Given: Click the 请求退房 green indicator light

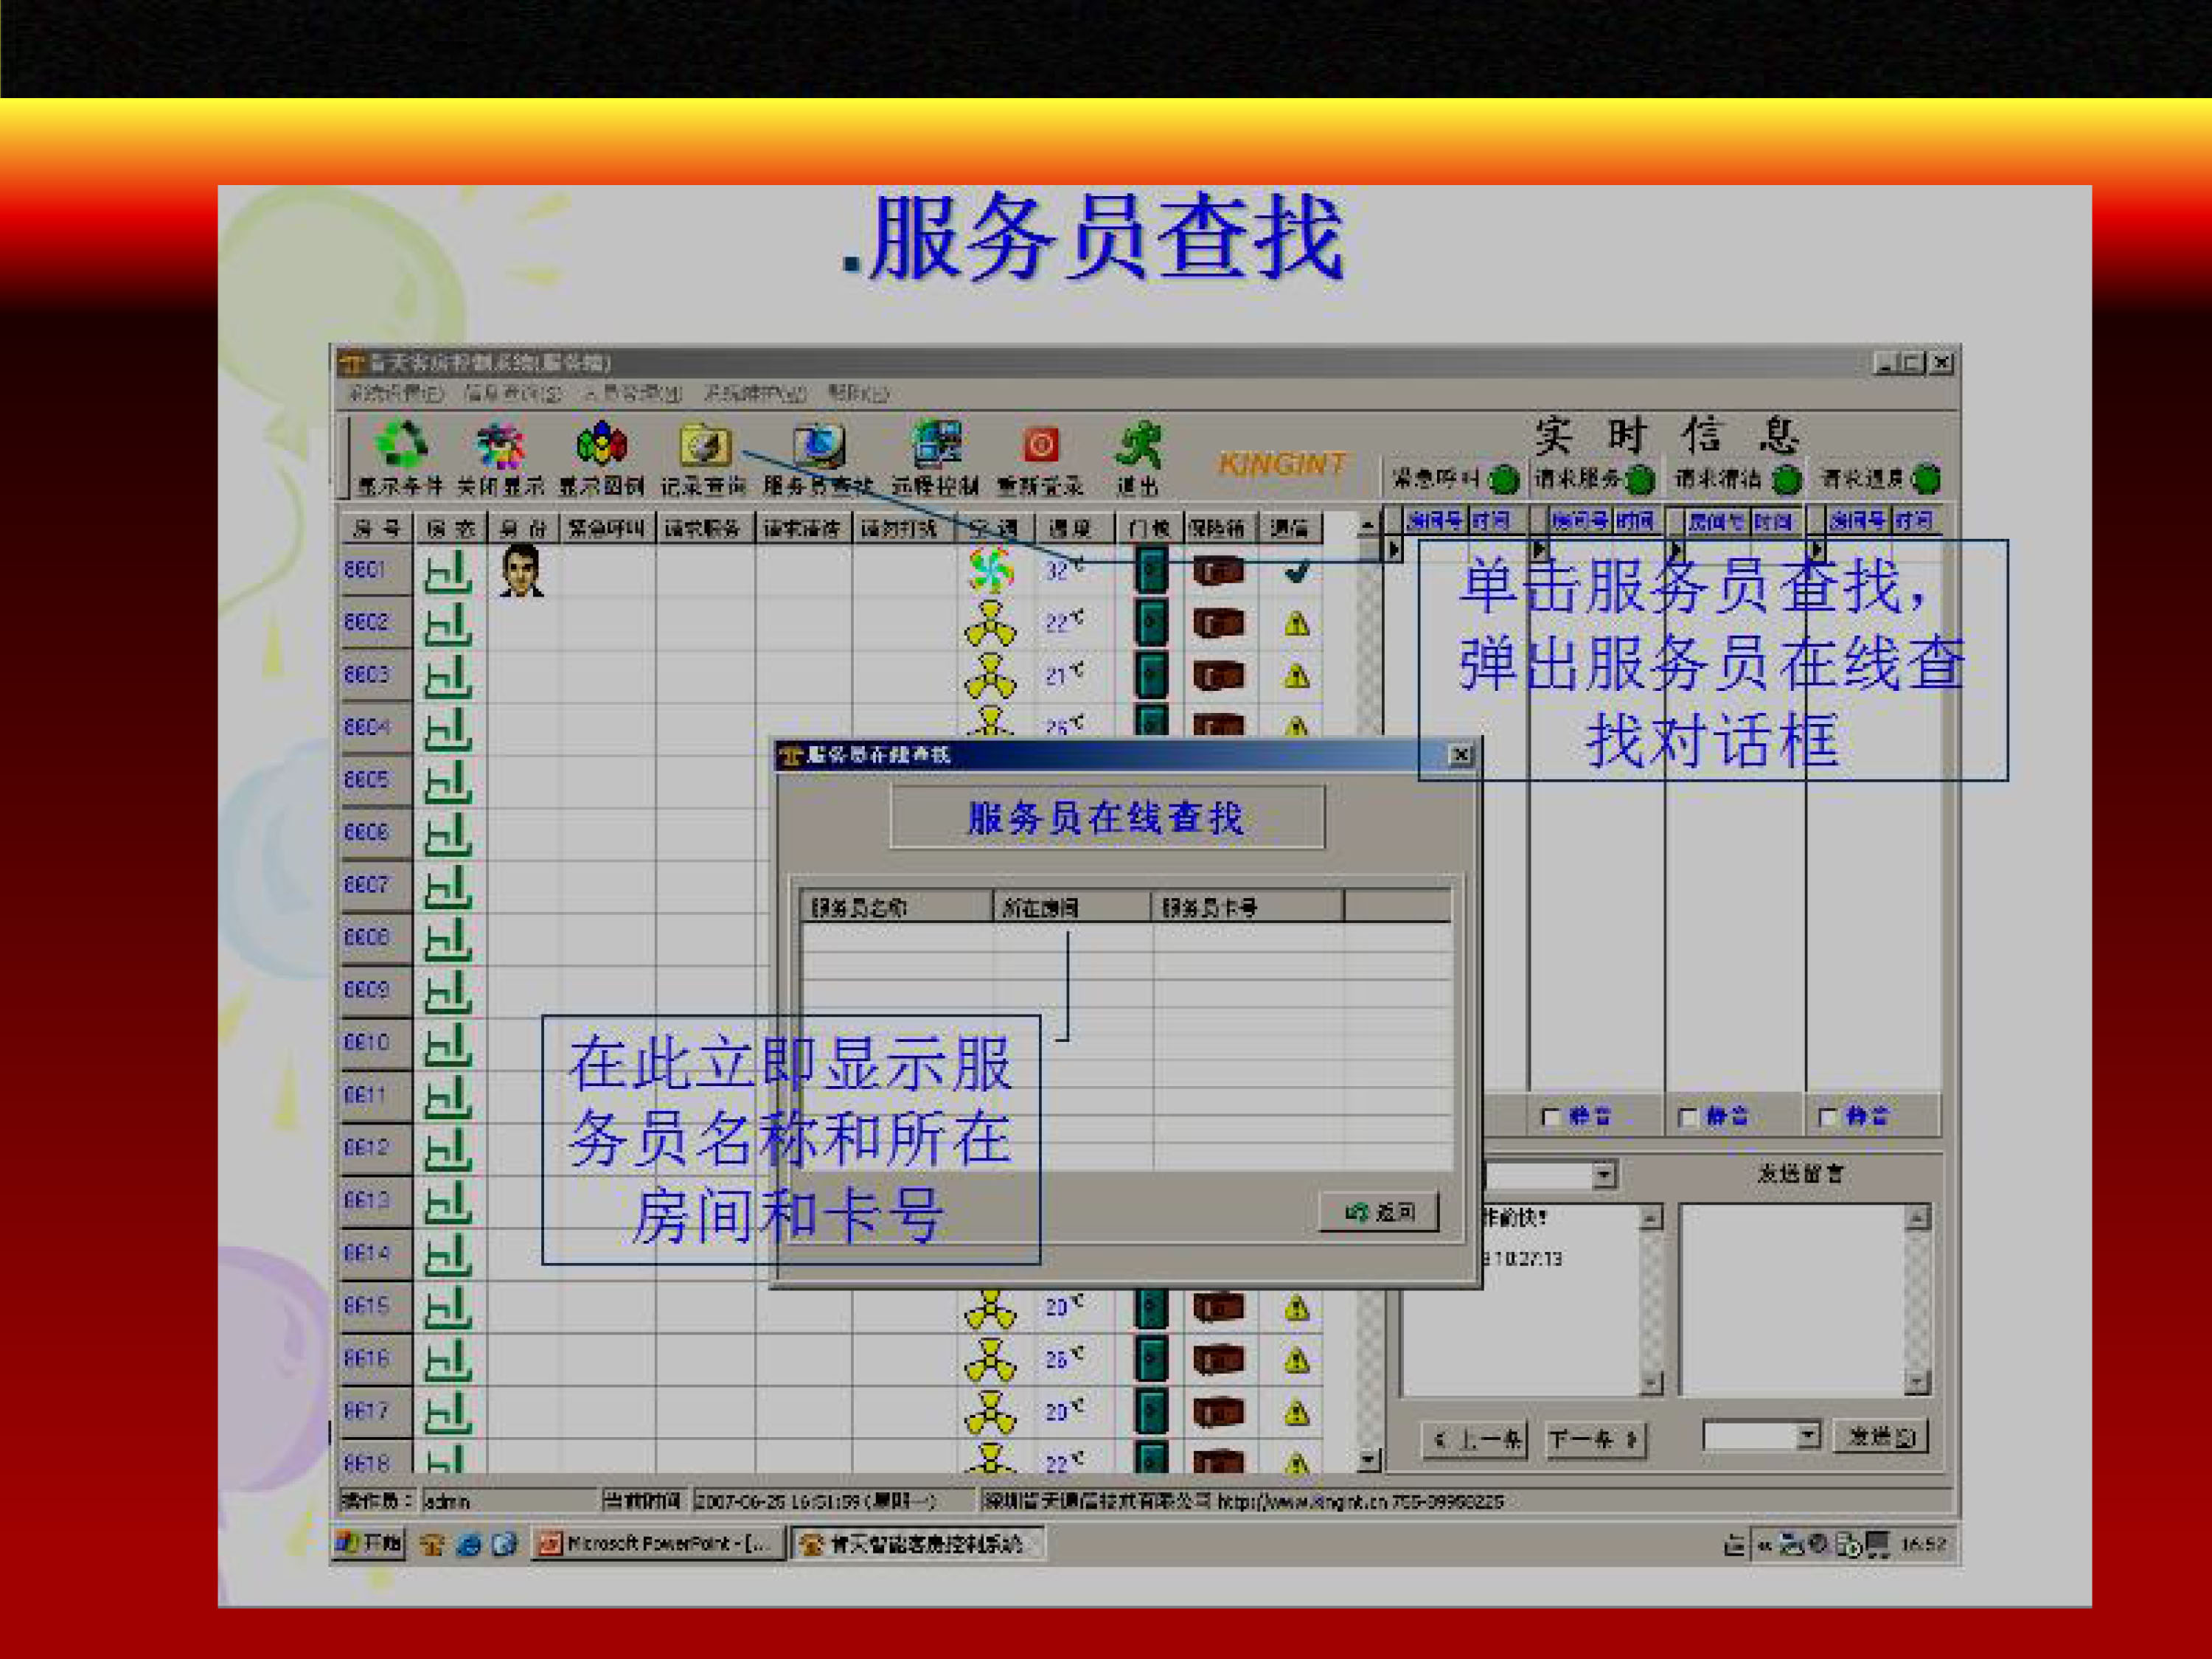Looking at the screenshot, I should pyautogui.click(x=1926, y=480).
